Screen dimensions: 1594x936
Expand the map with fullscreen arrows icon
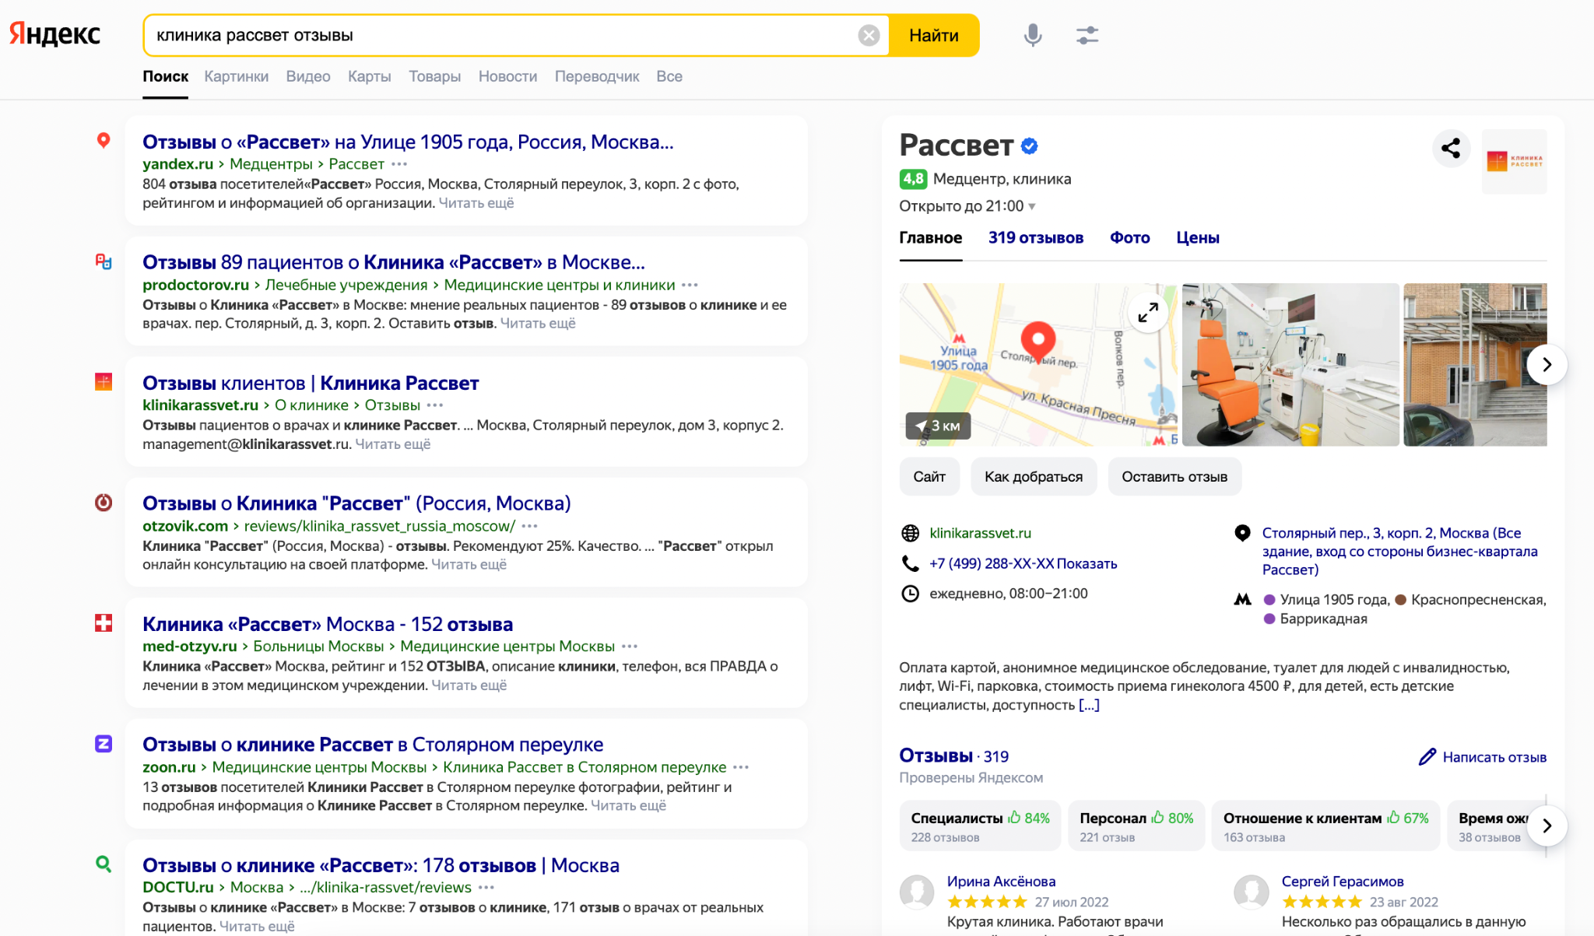coord(1148,313)
